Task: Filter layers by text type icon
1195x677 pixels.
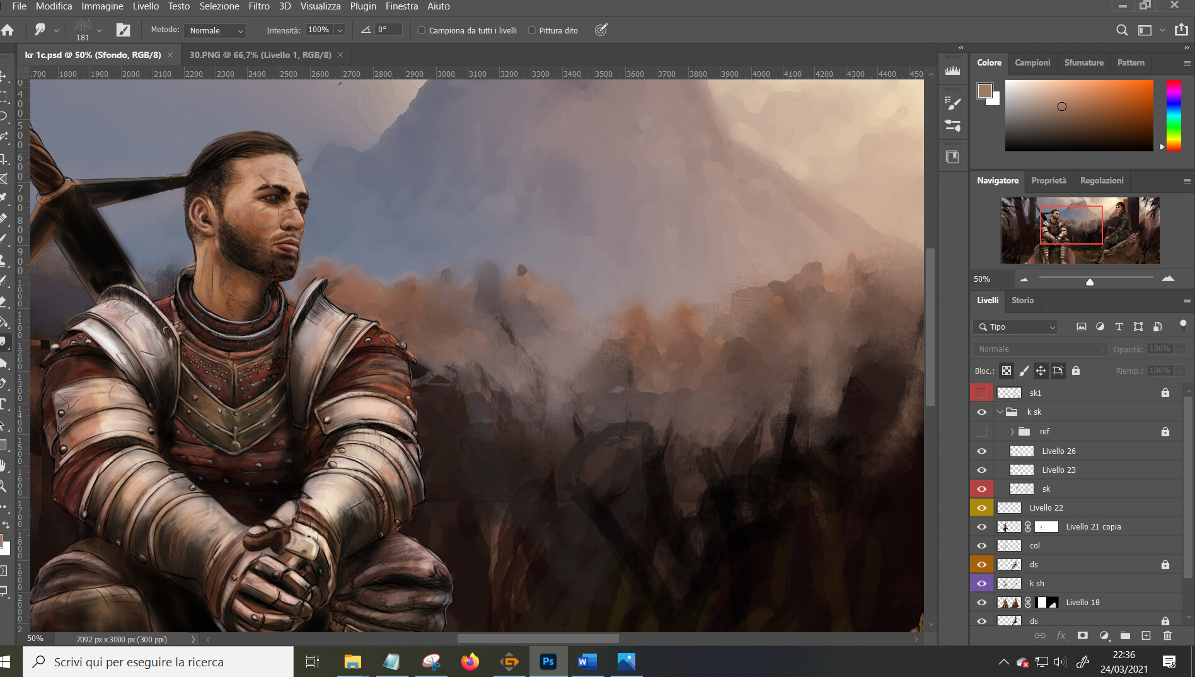Action: tap(1119, 327)
